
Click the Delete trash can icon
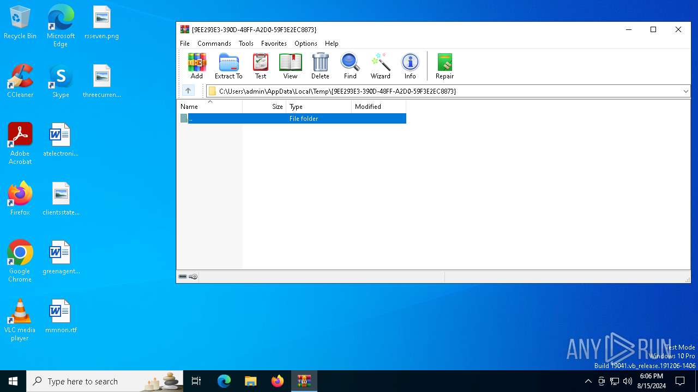(x=320, y=66)
